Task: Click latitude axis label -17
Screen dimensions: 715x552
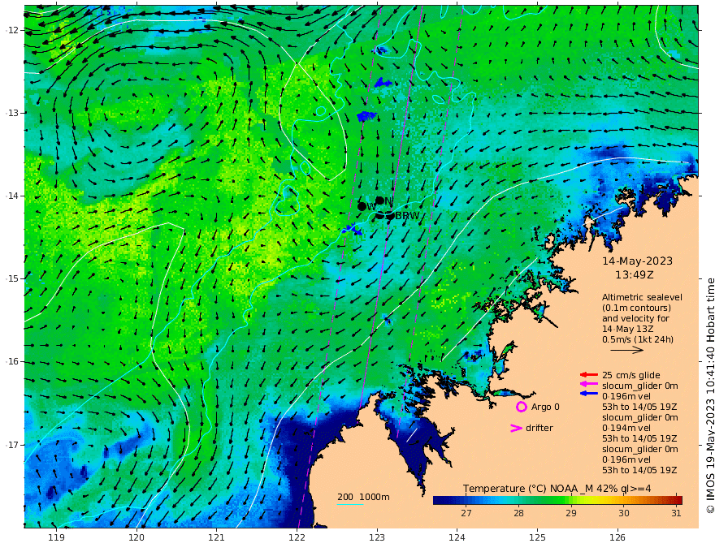Action: (x=12, y=445)
